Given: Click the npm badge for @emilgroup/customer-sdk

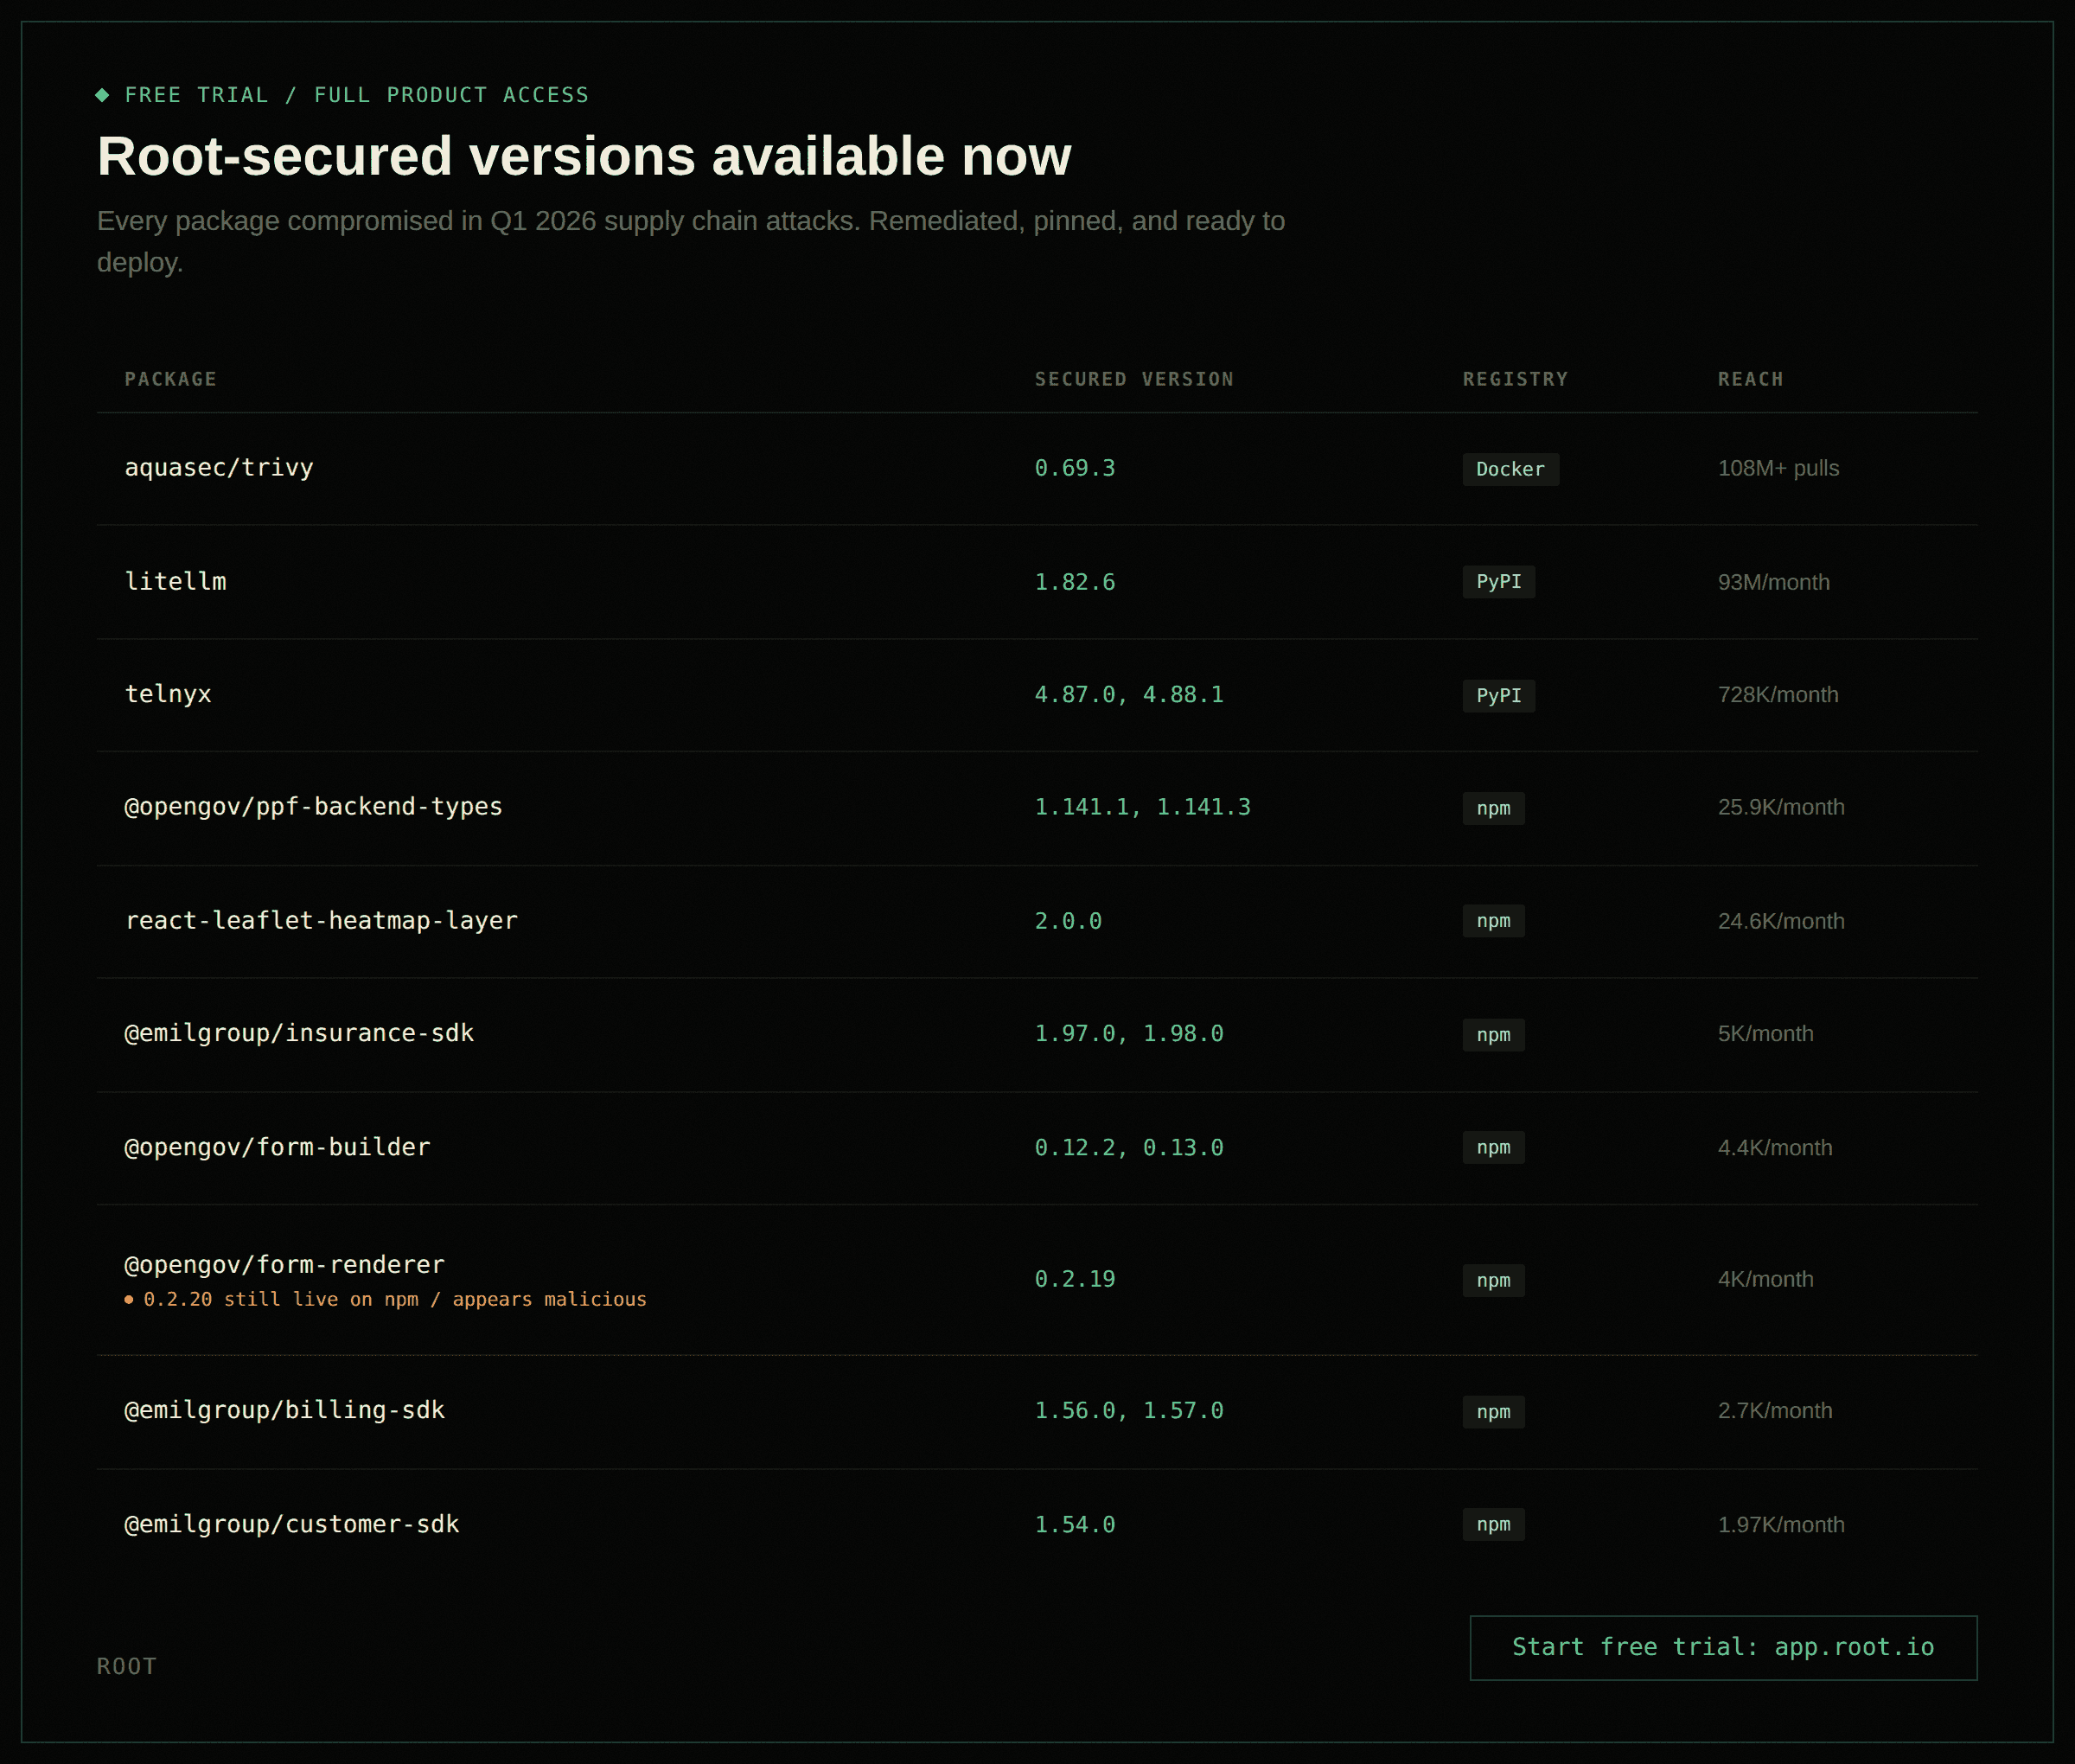Looking at the screenshot, I should [x=1493, y=1524].
